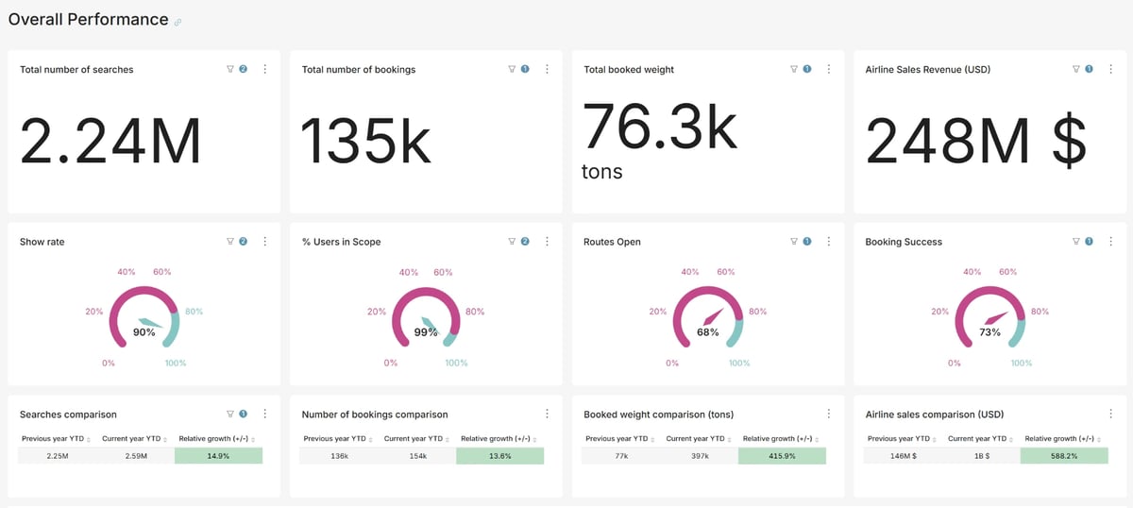Open kebab menu on Total booked weight
The height and width of the screenshot is (508, 1133).
(x=828, y=69)
